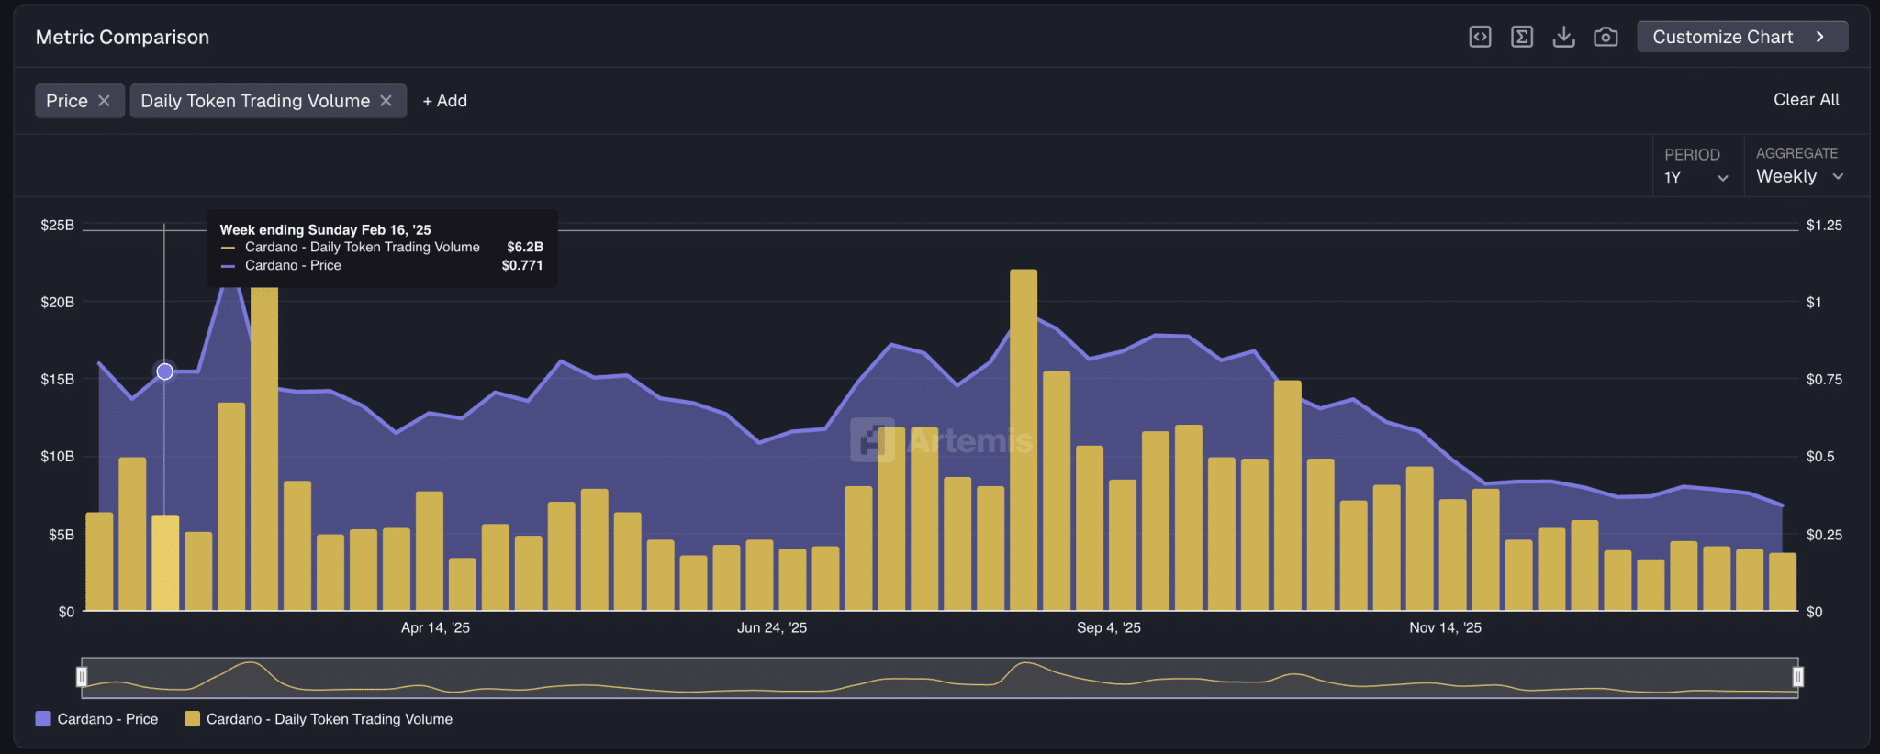The height and width of the screenshot is (754, 1880).
Task: Click the sigma formula icon
Action: (x=1522, y=37)
